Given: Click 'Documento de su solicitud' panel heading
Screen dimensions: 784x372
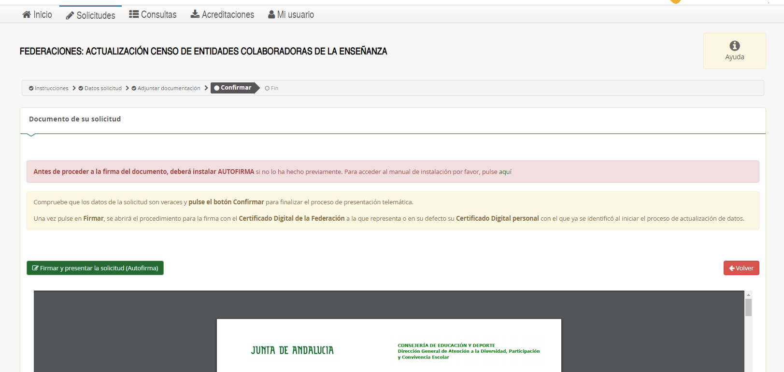Looking at the screenshot, I should point(75,119).
